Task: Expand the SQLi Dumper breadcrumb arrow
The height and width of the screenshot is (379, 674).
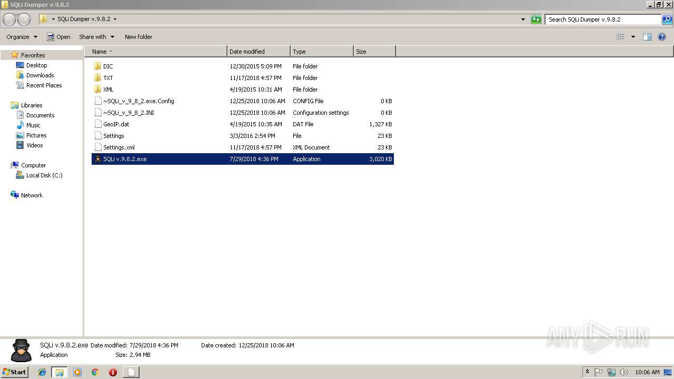Action: coord(115,19)
